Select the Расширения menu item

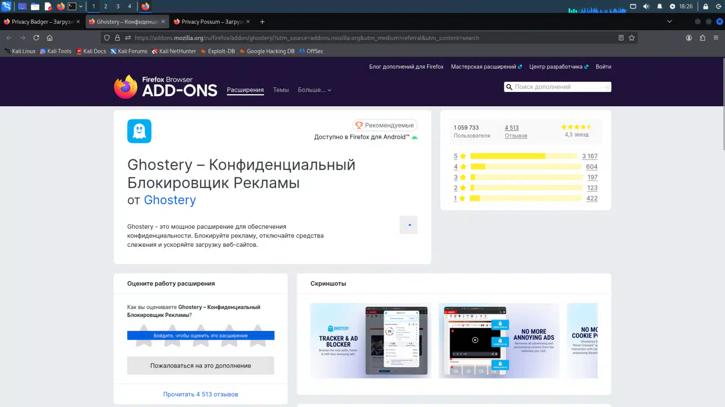[x=245, y=90]
